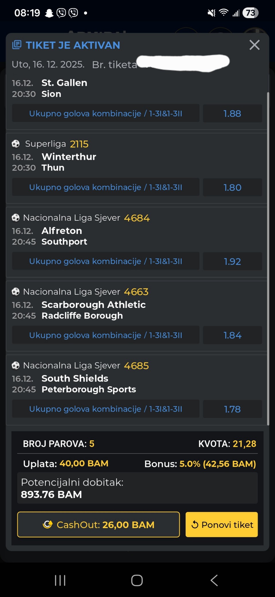Tap soccer ball icon for match 4685
Viewport: 275px width, 597px height.
click(16, 366)
